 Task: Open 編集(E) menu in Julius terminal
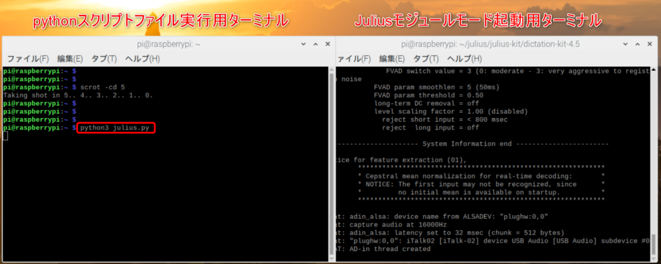(392, 59)
